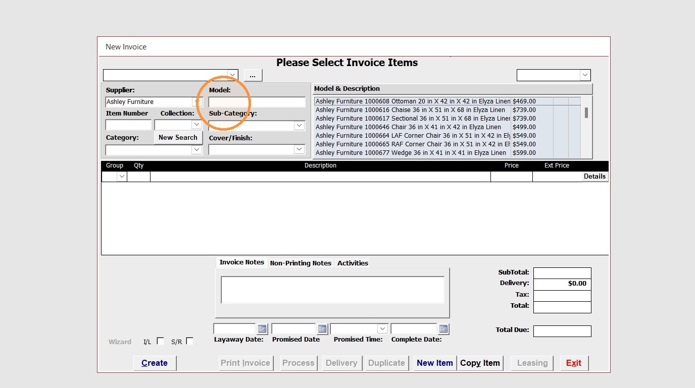Expand the Category dropdown
695x388 pixels.
(197, 150)
